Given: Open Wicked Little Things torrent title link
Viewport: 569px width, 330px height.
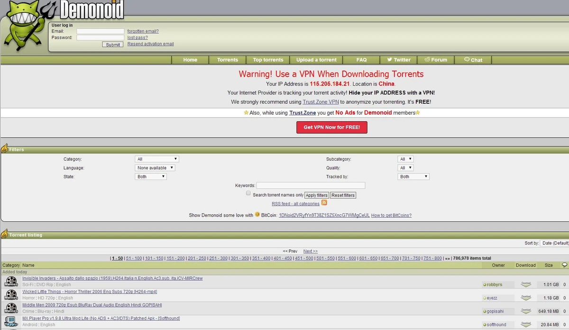Looking at the screenshot, I should click(90, 292).
